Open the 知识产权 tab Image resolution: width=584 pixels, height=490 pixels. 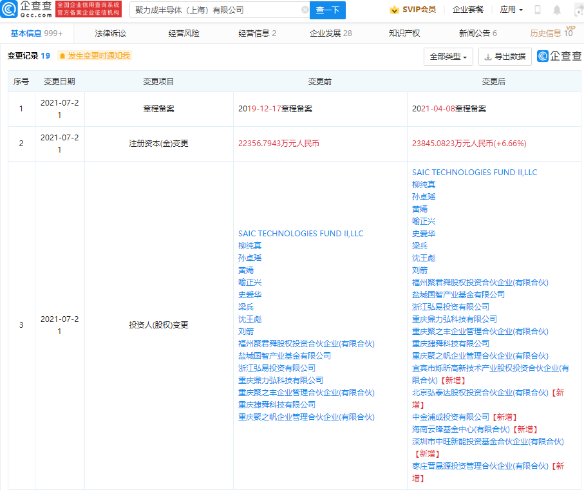404,33
